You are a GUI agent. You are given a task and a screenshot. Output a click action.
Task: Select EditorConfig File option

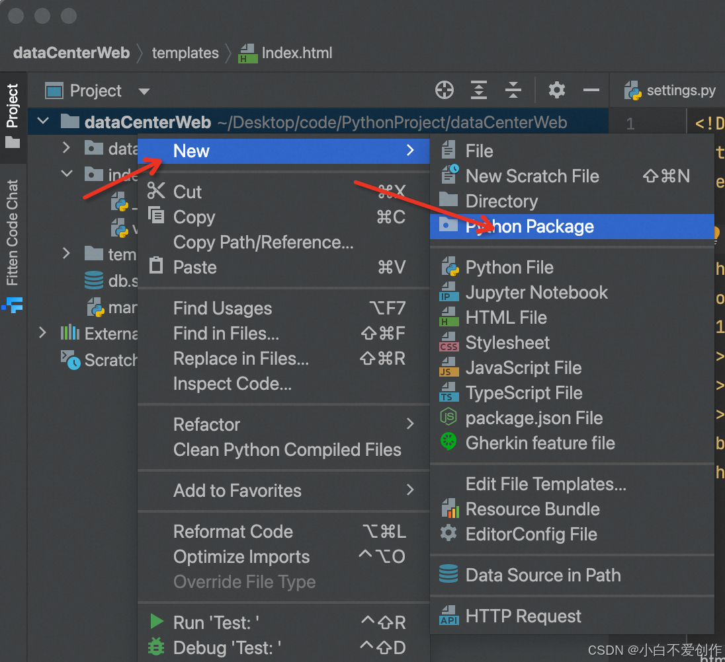[572, 534]
